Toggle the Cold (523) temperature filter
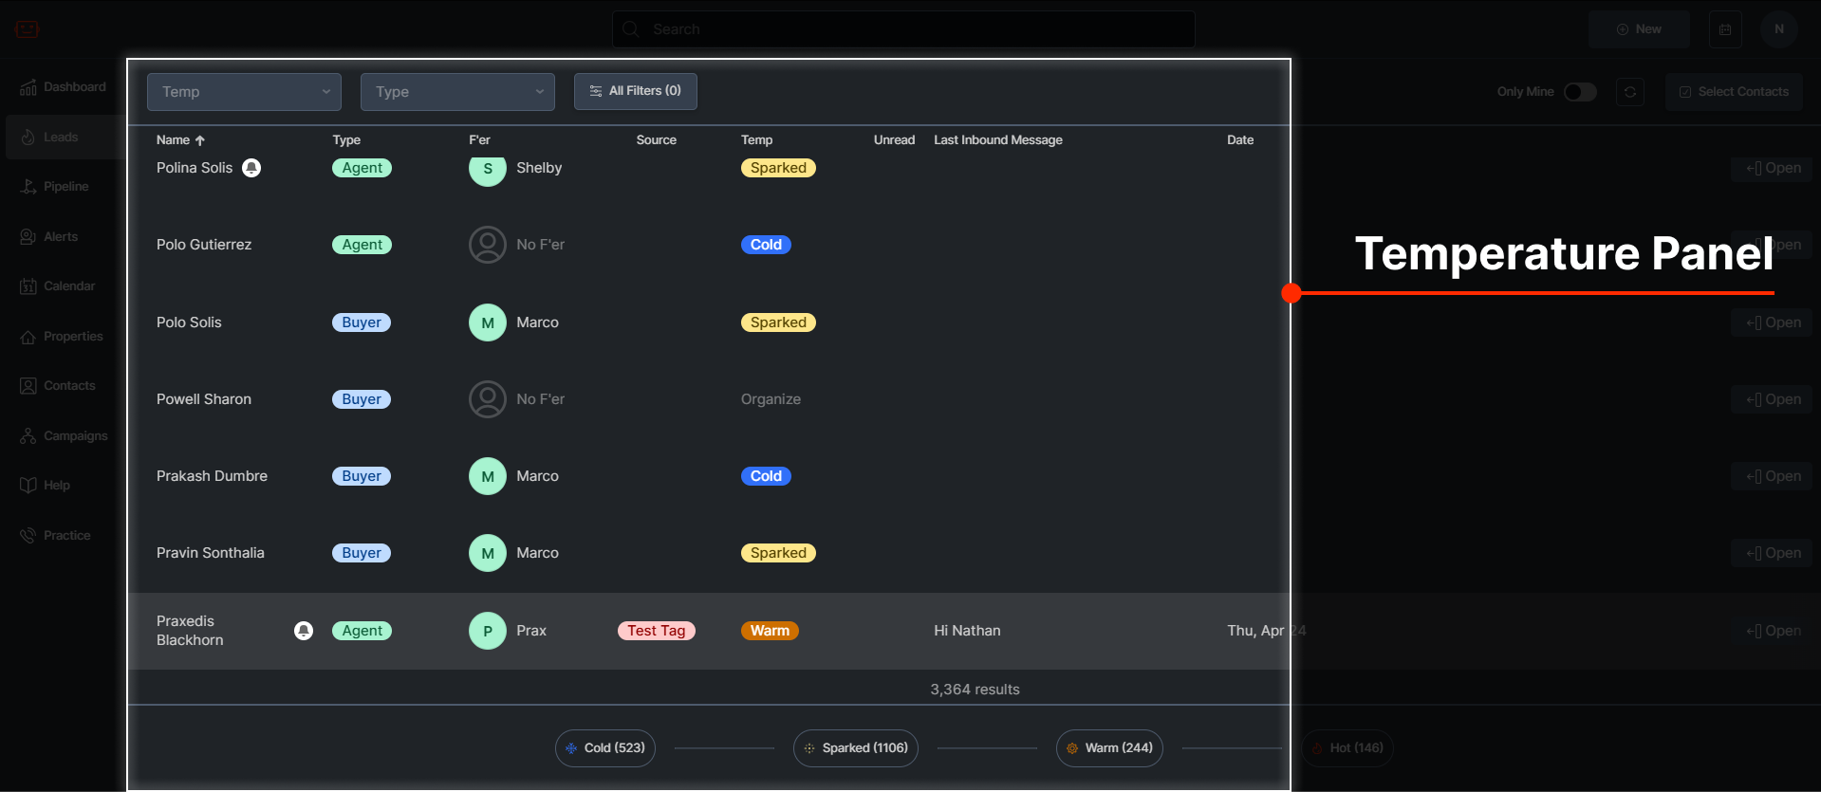The width and height of the screenshot is (1821, 792). point(605,748)
